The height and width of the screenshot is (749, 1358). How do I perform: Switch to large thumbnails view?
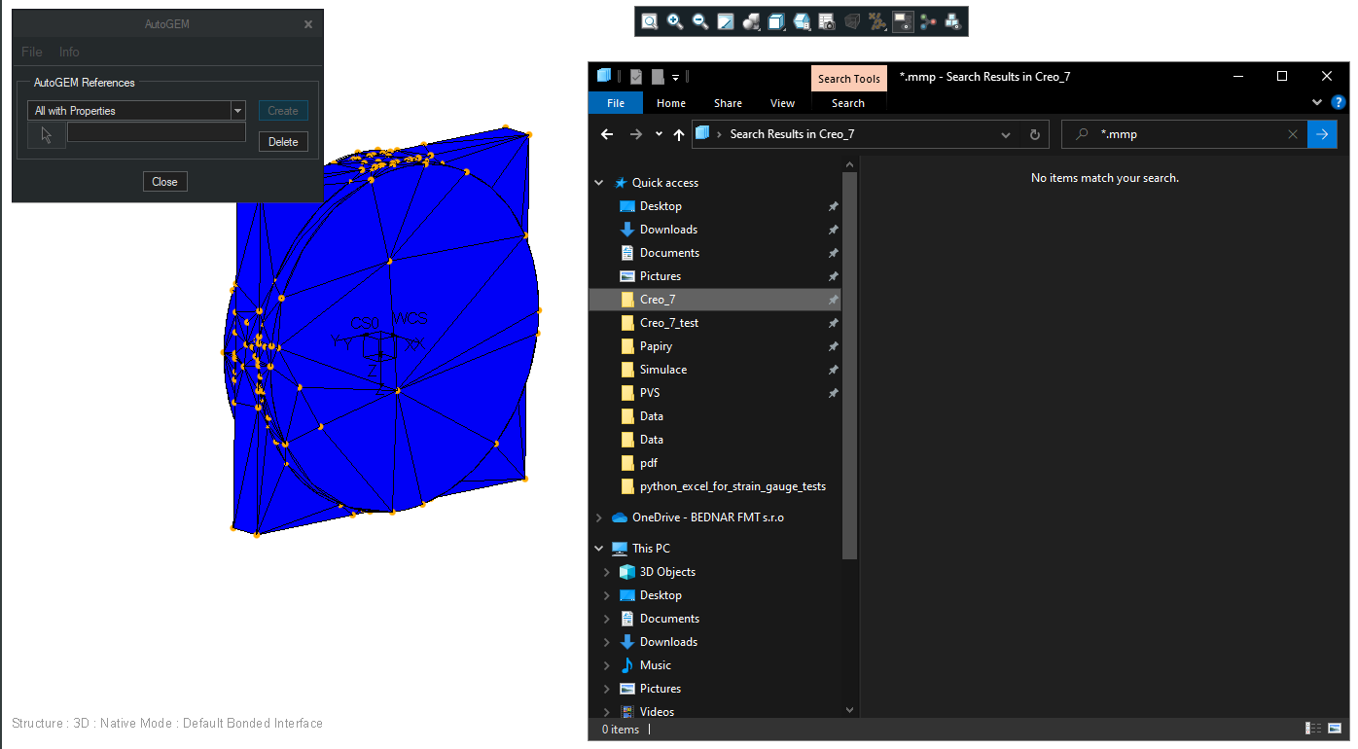click(x=1335, y=728)
